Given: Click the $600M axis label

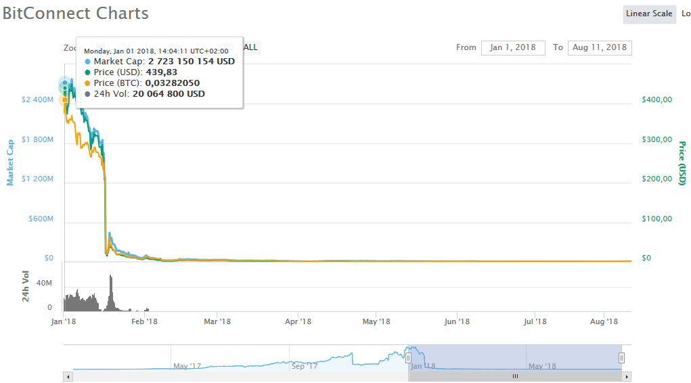Looking at the screenshot, I should [41, 219].
